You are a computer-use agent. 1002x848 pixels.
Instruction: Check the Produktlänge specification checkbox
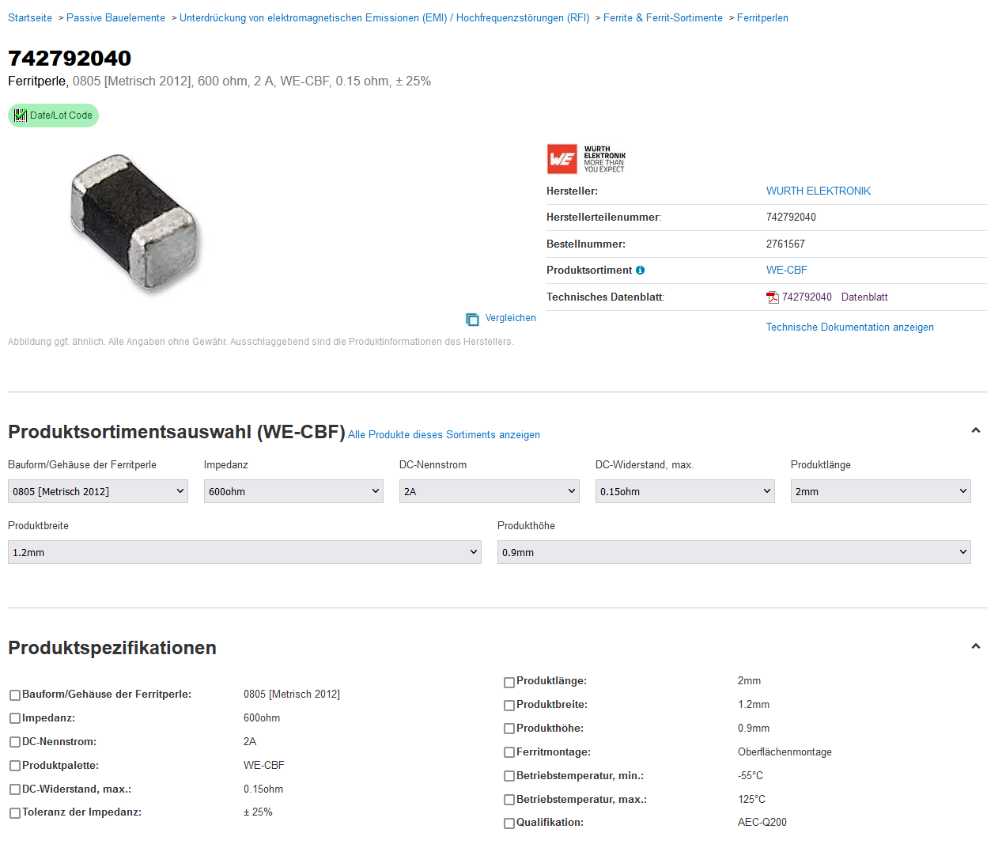pos(509,682)
